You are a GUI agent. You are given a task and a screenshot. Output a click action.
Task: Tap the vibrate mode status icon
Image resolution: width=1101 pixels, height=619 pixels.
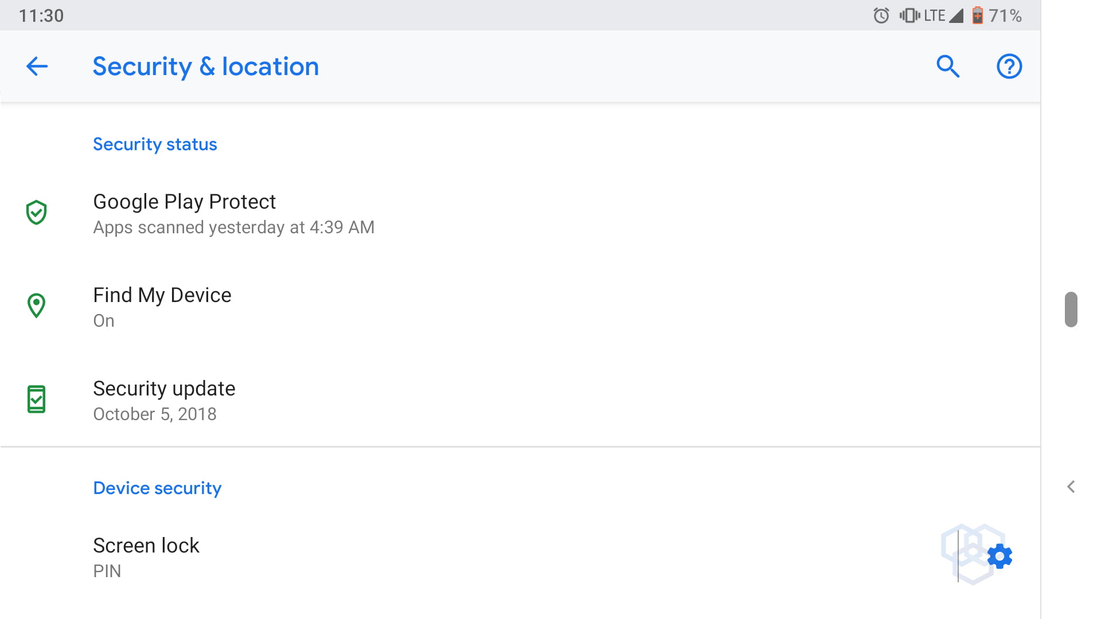point(909,15)
